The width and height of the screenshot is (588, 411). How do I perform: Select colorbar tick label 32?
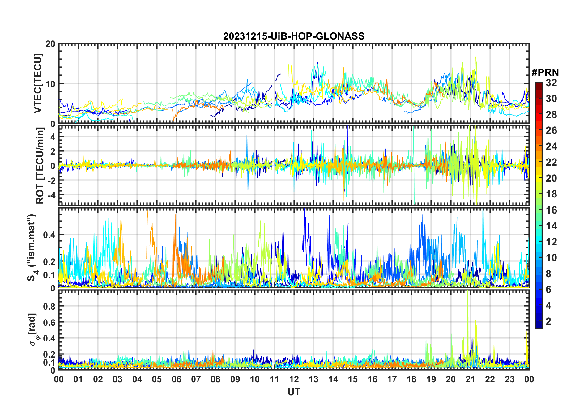(x=551, y=83)
